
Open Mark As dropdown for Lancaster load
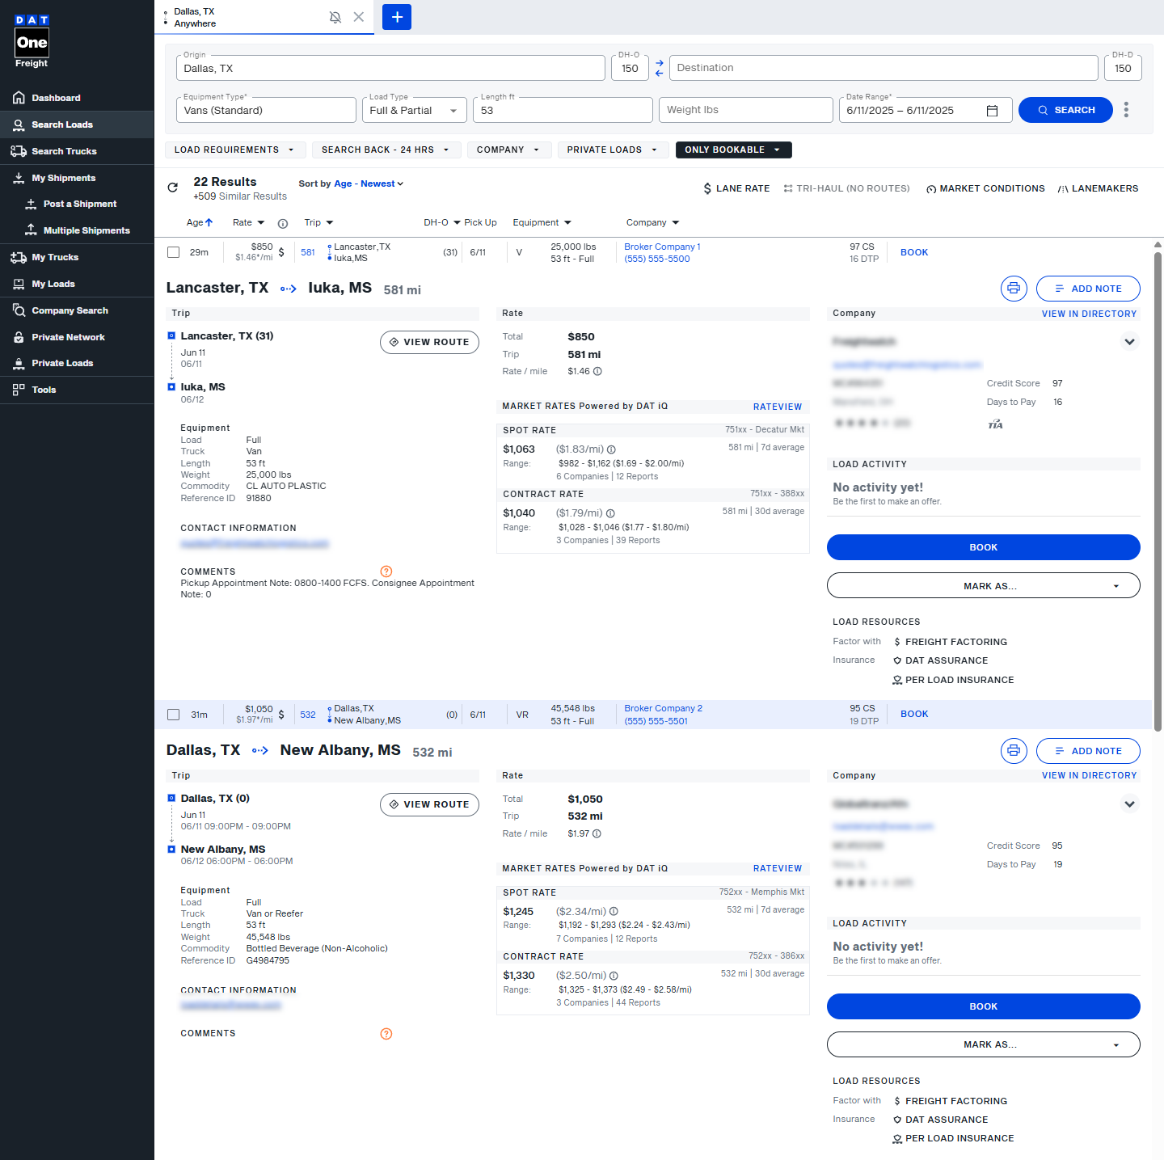[x=983, y=585]
